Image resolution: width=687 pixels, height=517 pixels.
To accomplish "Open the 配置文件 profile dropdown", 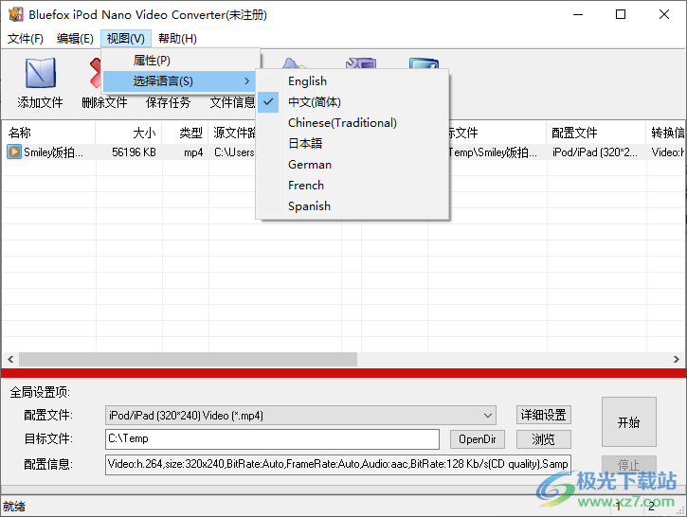I will pos(300,415).
